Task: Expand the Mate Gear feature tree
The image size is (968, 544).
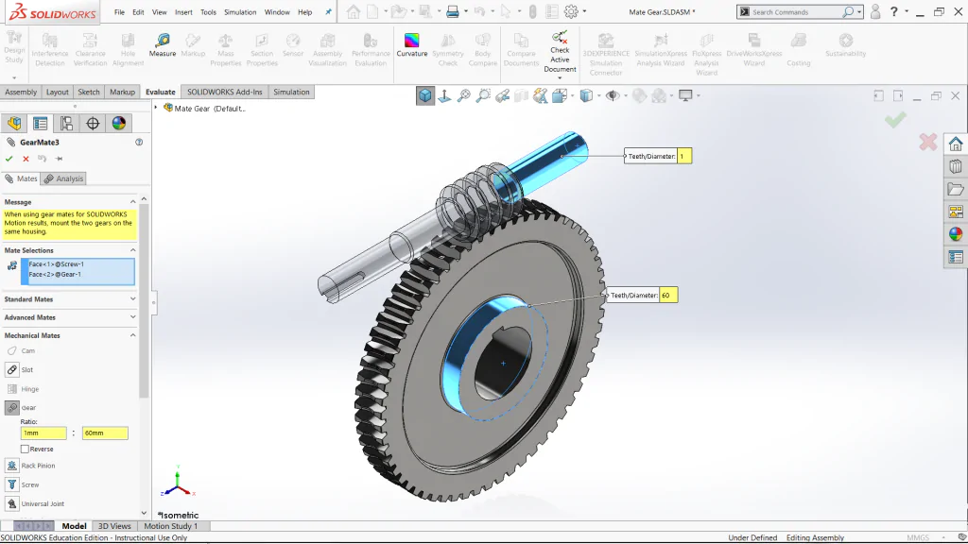Action: 156,108
